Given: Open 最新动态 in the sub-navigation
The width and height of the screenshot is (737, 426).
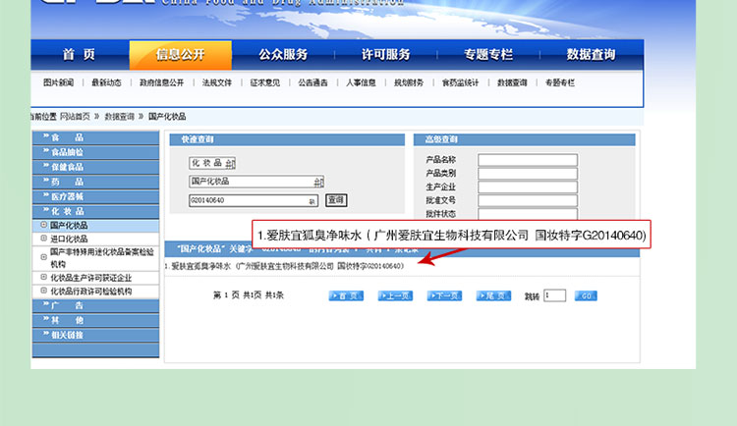Looking at the screenshot, I should pos(106,82).
